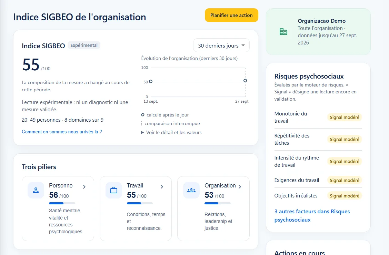Open Organisation pillar via its chevron
Image resolution: width=389 pixels, height=255 pixels.
240,187
